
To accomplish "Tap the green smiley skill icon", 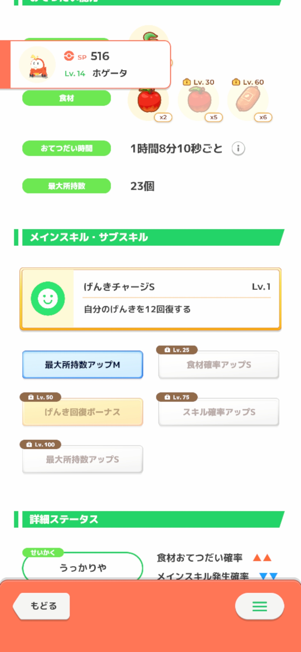I will point(48,299).
